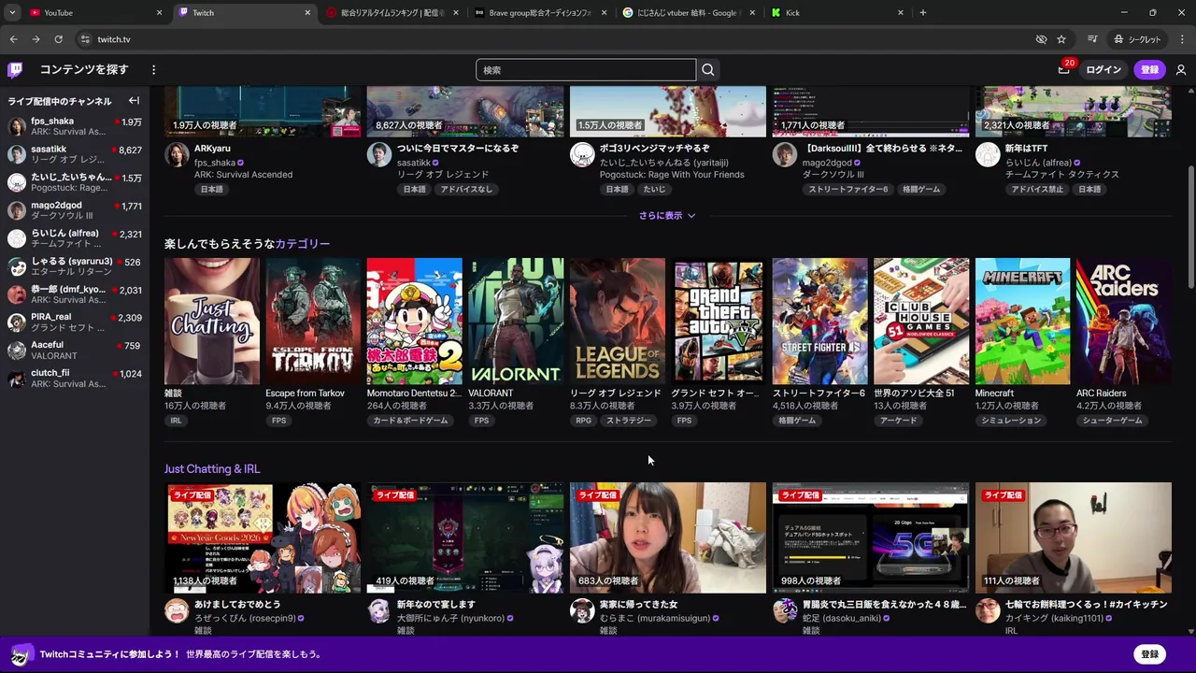This screenshot has height=673, width=1196.
Task: Open clutch_fii channel in sidebar
Action: [x=75, y=379]
